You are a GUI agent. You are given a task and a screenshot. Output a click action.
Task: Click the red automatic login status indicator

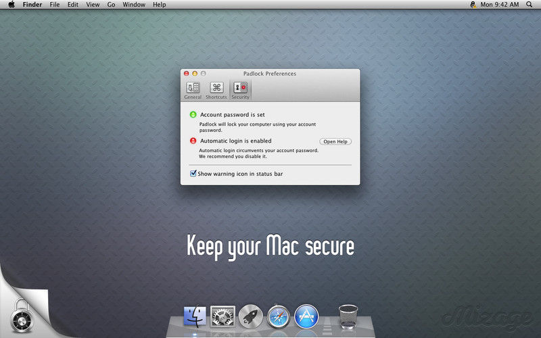(x=193, y=141)
